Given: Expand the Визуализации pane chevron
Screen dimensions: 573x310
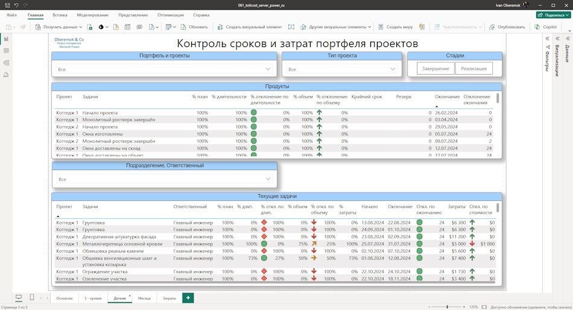Looking at the screenshot, I should point(558,39).
